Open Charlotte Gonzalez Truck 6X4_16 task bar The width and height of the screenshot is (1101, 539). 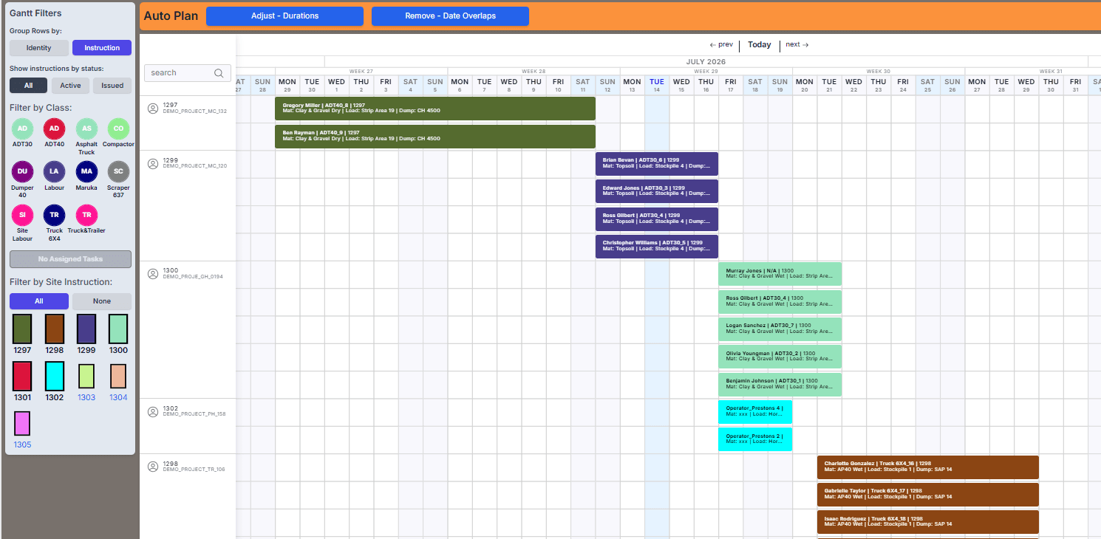928,467
